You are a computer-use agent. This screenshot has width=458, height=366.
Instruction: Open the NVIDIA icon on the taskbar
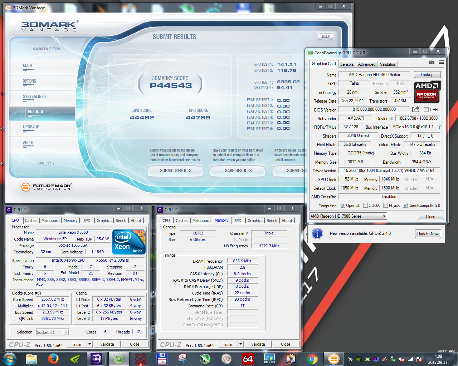[75, 358]
